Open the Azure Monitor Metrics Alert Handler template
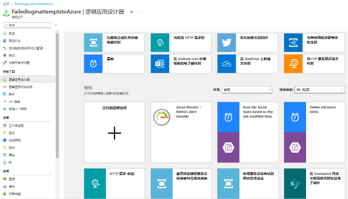This screenshot has height=199, width=348. pos(181,132)
